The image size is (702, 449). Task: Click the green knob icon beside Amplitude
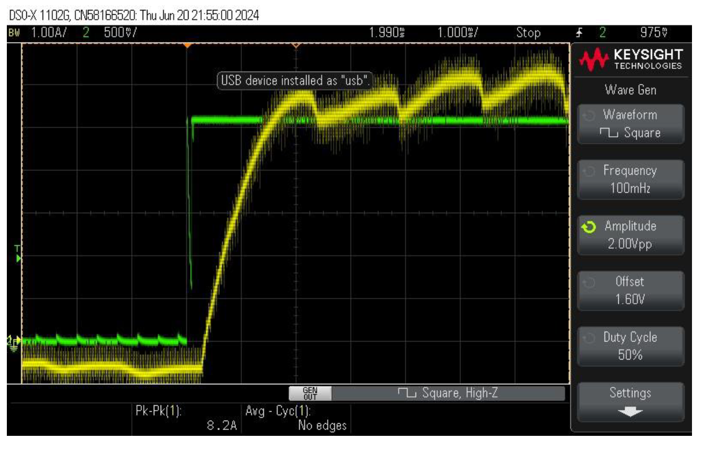coord(590,227)
